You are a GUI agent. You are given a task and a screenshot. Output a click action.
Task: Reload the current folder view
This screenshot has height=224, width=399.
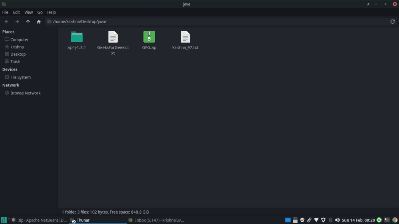(392, 22)
